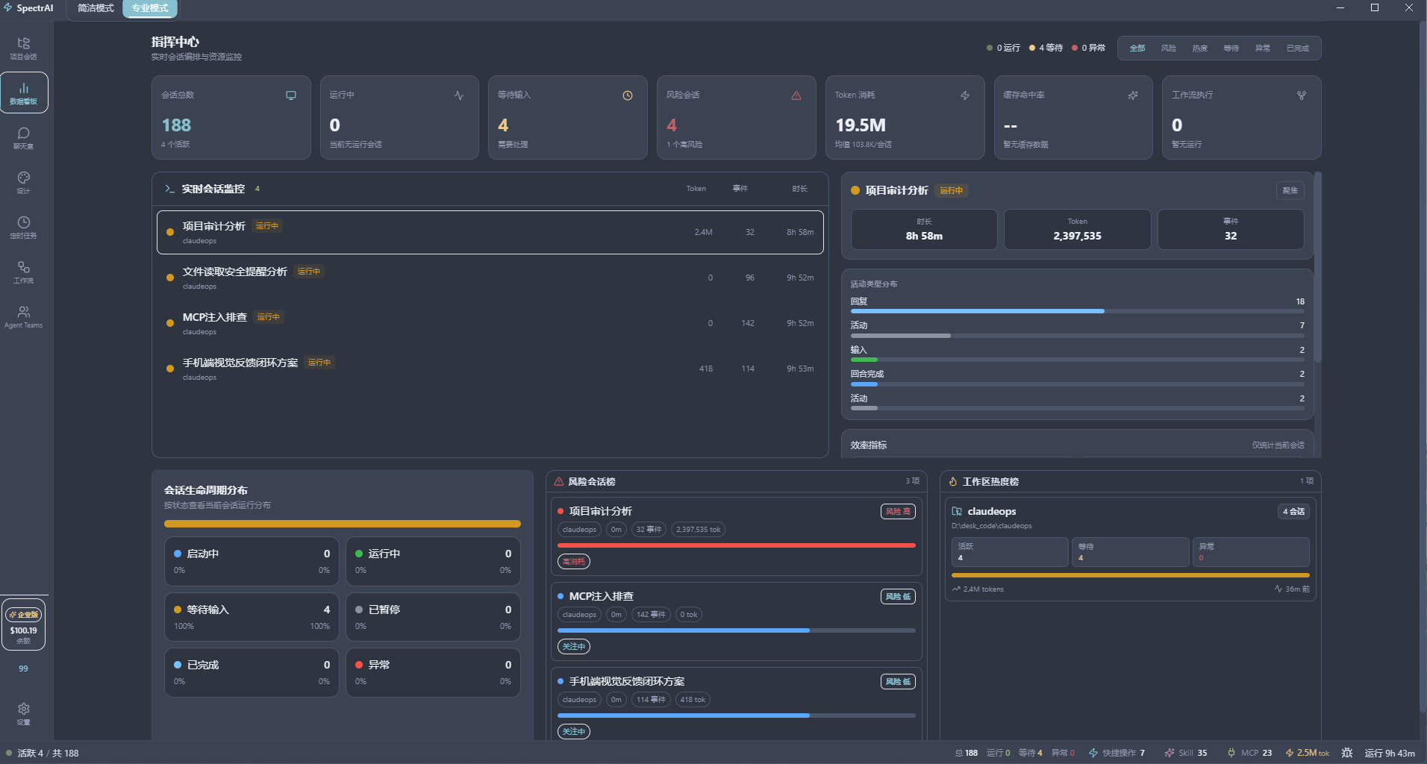Image resolution: width=1427 pixels, height=764 pixels.
Task: Toggle the 已完成 filter
Action: 1296,48
